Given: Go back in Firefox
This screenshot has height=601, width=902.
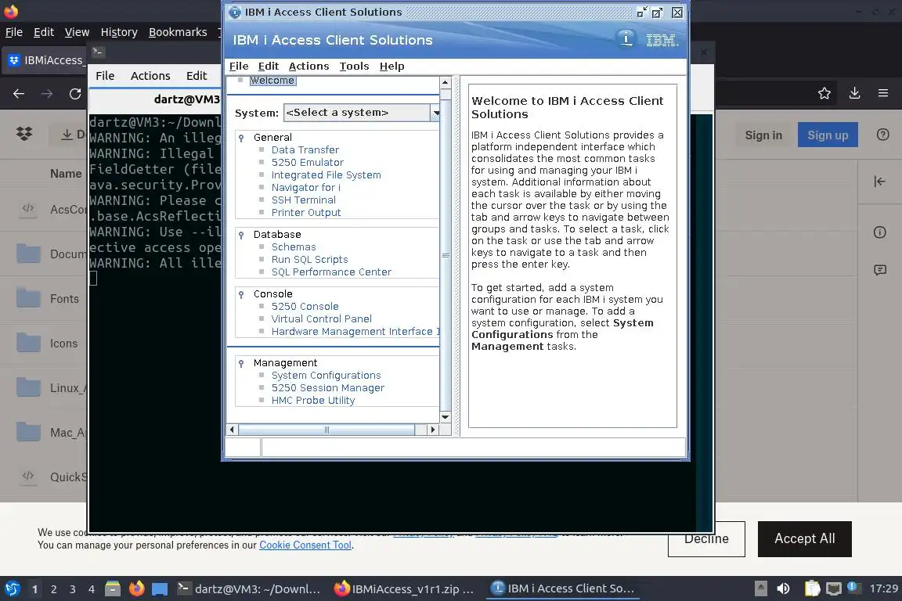Looking at the screenshot, I should point(19,94).
